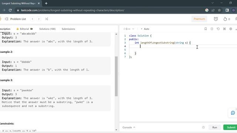237x133 pixels.
Task: Format code with the braces icon
Action: 212,29
